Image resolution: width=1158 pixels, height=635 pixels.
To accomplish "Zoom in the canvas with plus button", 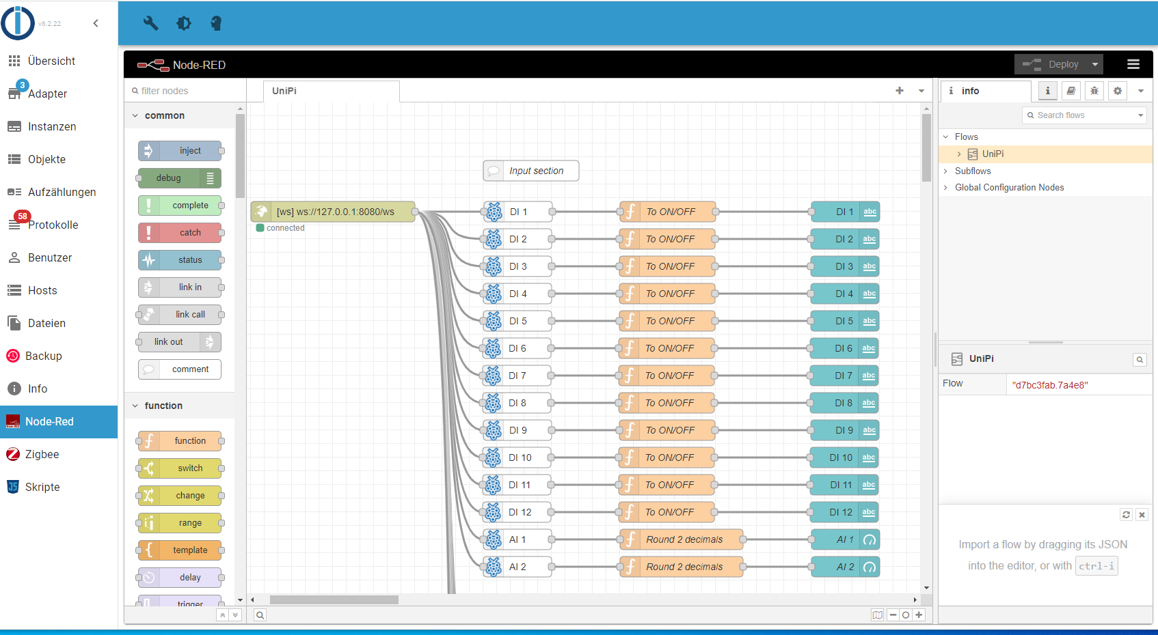I will point(919,615).
